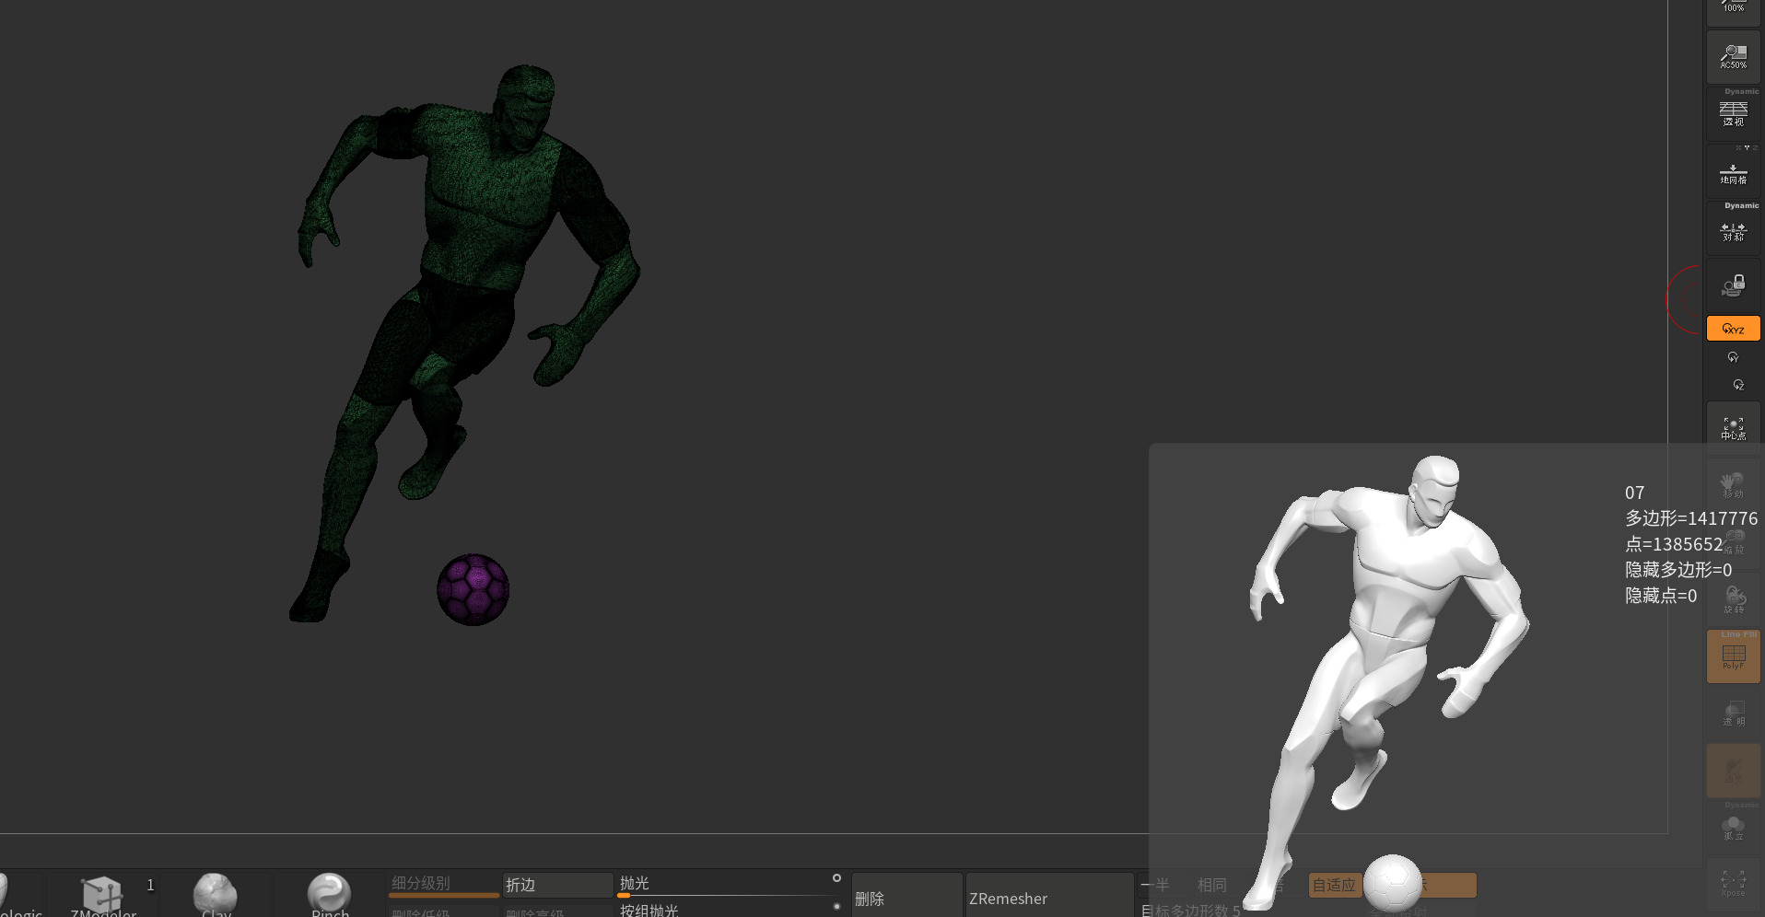Select the Z-axis rotation icon
Image resolution: width=1765 pixels, height=917 pixels.
1738,385
